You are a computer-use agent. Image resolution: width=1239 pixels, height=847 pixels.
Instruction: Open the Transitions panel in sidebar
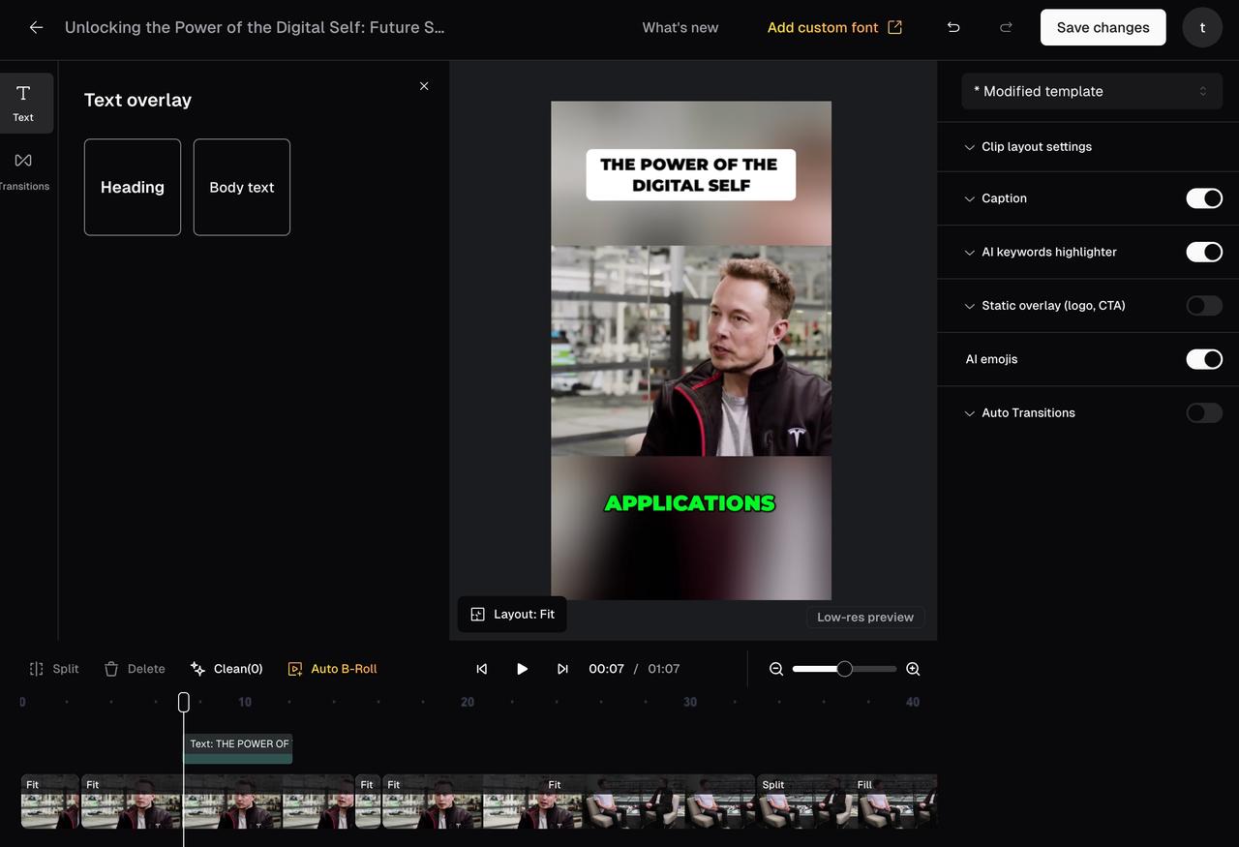click(x=24, y=170)
